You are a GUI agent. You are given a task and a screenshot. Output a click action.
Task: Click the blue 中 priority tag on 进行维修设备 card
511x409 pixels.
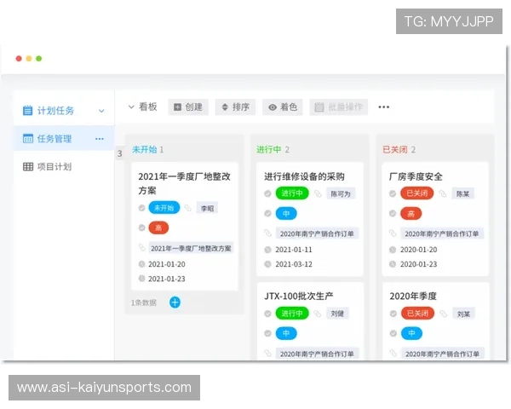(x=286, y=214)
